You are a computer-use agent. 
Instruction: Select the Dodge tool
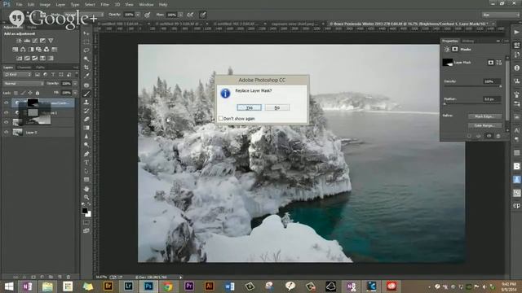[86, 145]
